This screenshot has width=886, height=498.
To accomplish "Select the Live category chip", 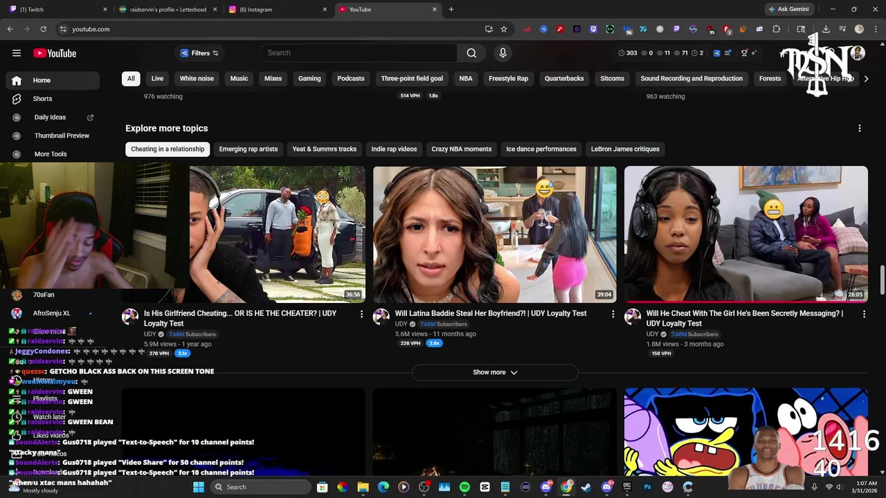I will [x=157, y=78].
